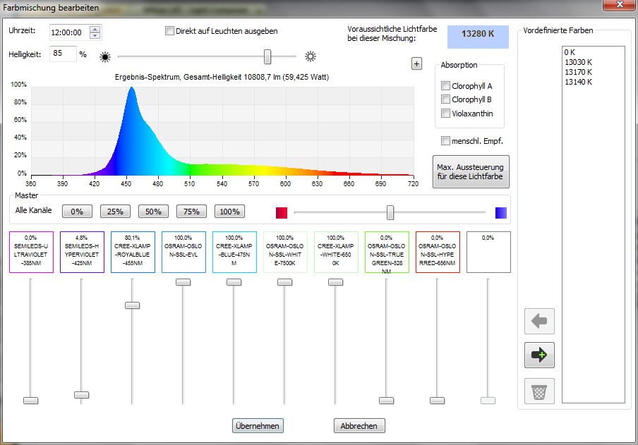The width and height of the screenshot is (638, 445).
Task: Click the red color square icon
Action: 282,212
